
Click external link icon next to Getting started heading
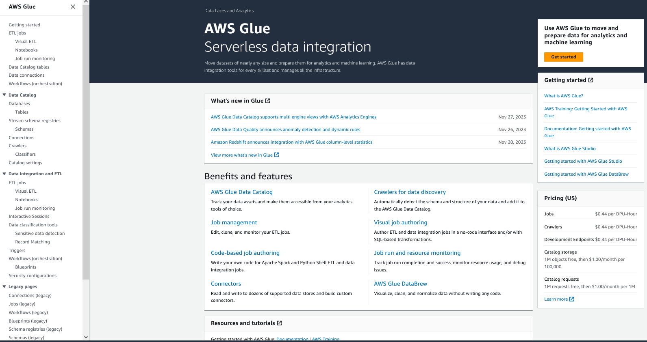[591, 80]
